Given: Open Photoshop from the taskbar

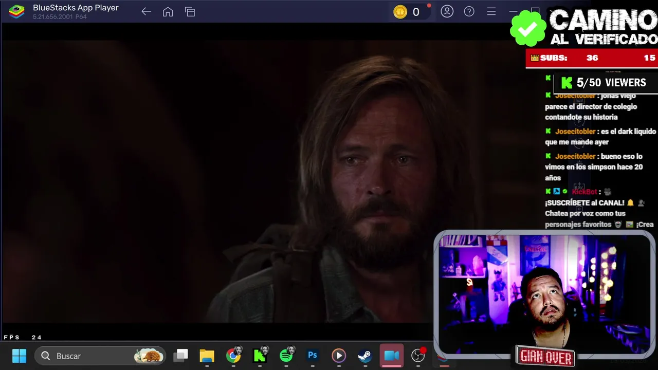Looking at the screenshot, I should coord(313,356).
